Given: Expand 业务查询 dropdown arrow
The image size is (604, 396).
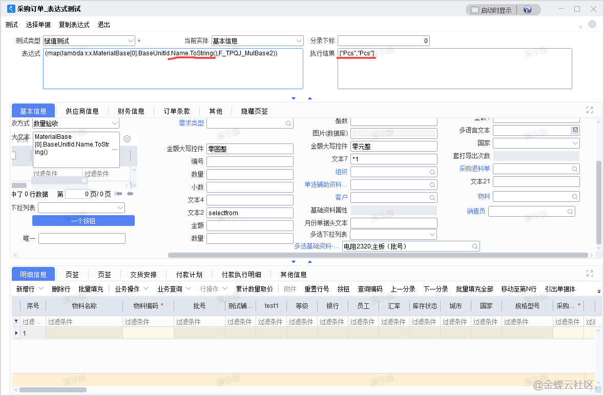Looking at the screenshot, I should [x=189, y=288].
